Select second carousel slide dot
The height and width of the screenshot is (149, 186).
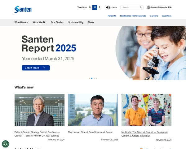coord(92,78)
